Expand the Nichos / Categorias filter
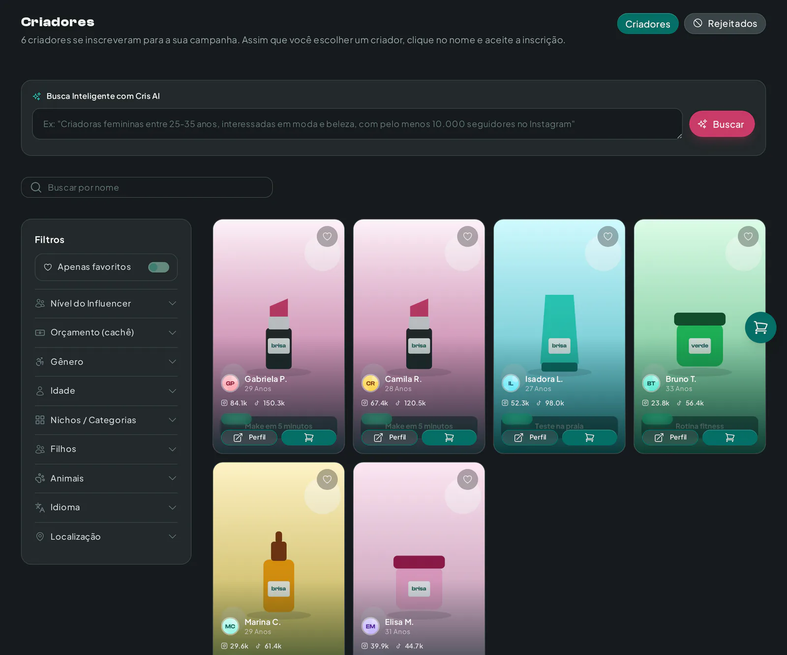 pos(106,420)
